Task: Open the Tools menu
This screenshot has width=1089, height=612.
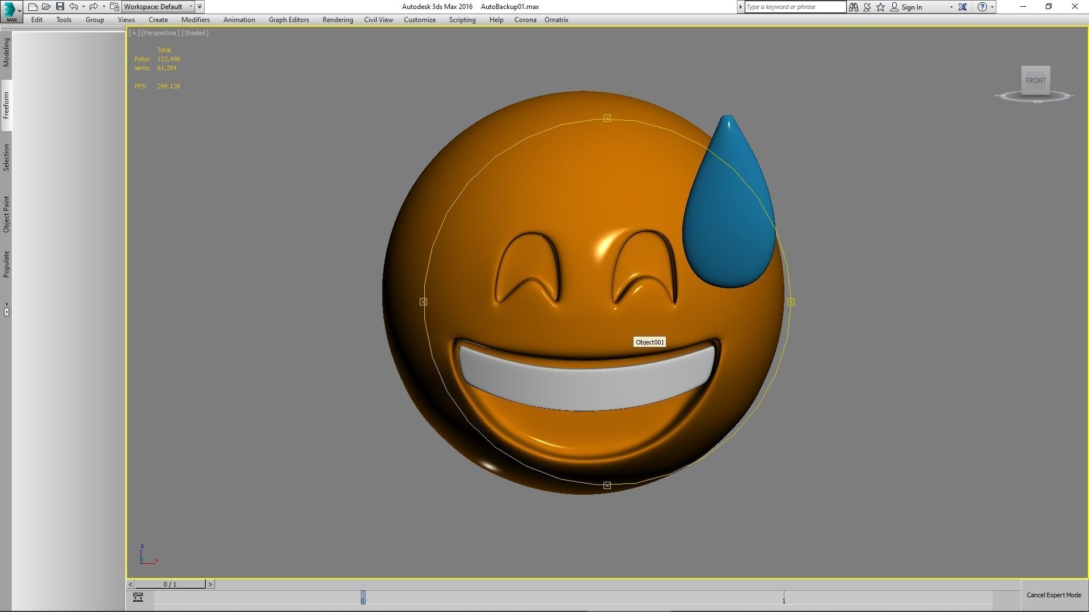Action: coord(64,20)
